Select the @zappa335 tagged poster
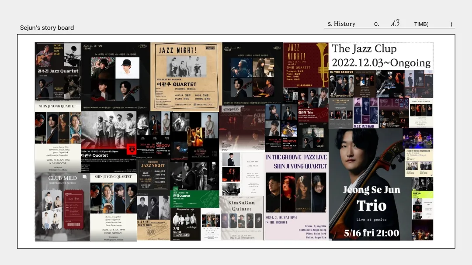Screen dimensions: 472x265 click(x=242, y=128)
